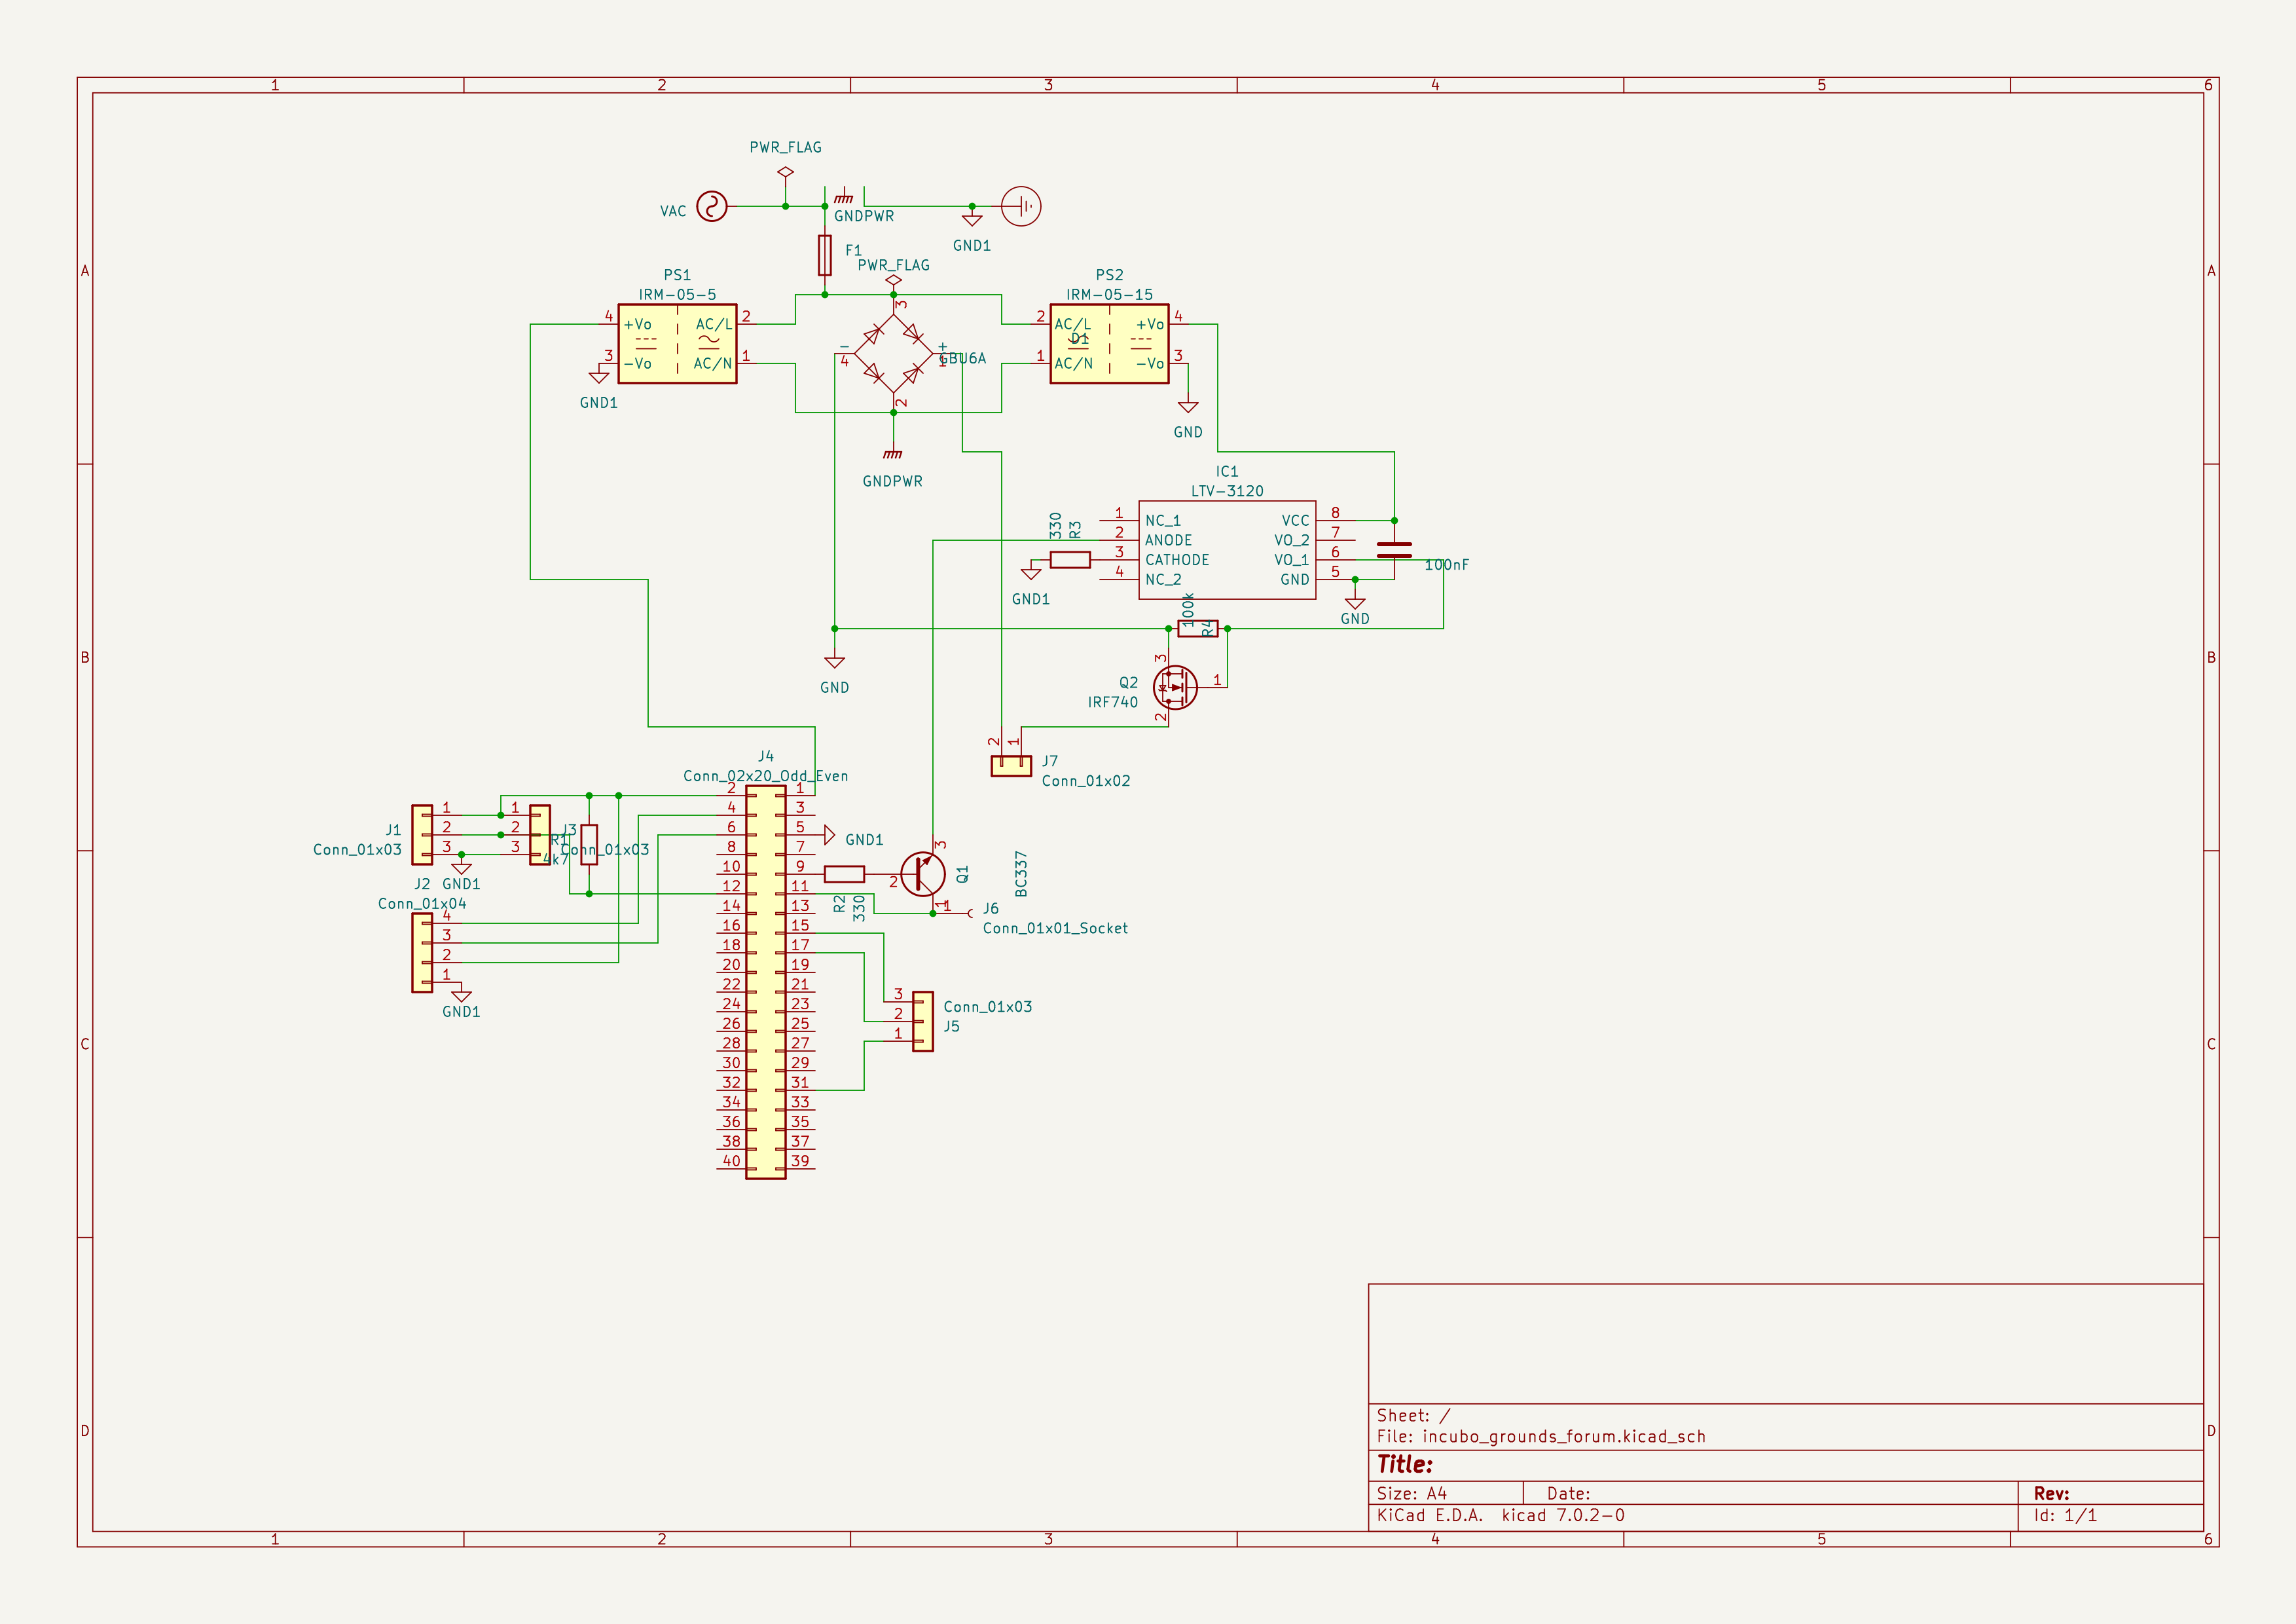The width and height of the screenshot is (2296, 1624).
Task: Click the 'CATHODE' pin name on IC1
Action: [x=1177, y=560]
